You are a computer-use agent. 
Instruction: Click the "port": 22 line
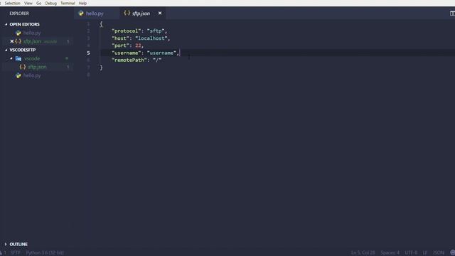tap(128, 46)
